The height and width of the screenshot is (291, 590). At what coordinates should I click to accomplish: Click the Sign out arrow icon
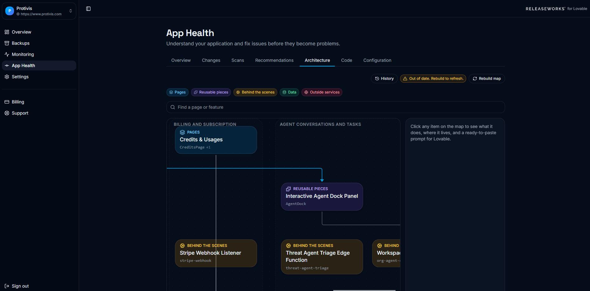point(7,286)
